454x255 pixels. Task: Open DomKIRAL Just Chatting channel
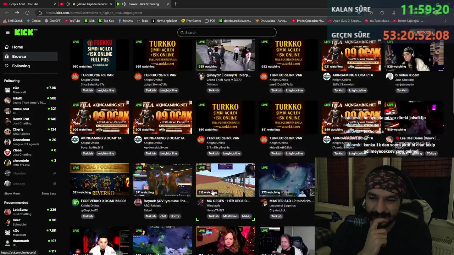coord(30,121)
